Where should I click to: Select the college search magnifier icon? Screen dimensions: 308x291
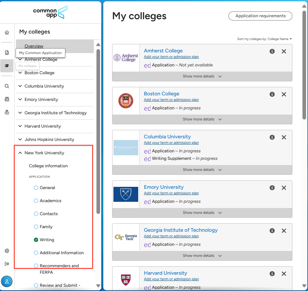(7, 86)
